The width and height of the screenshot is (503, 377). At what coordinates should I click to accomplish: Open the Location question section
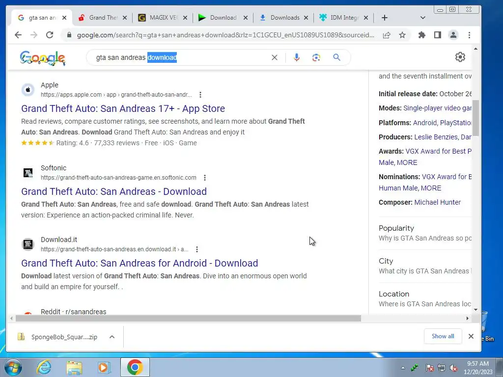point(425,299)
